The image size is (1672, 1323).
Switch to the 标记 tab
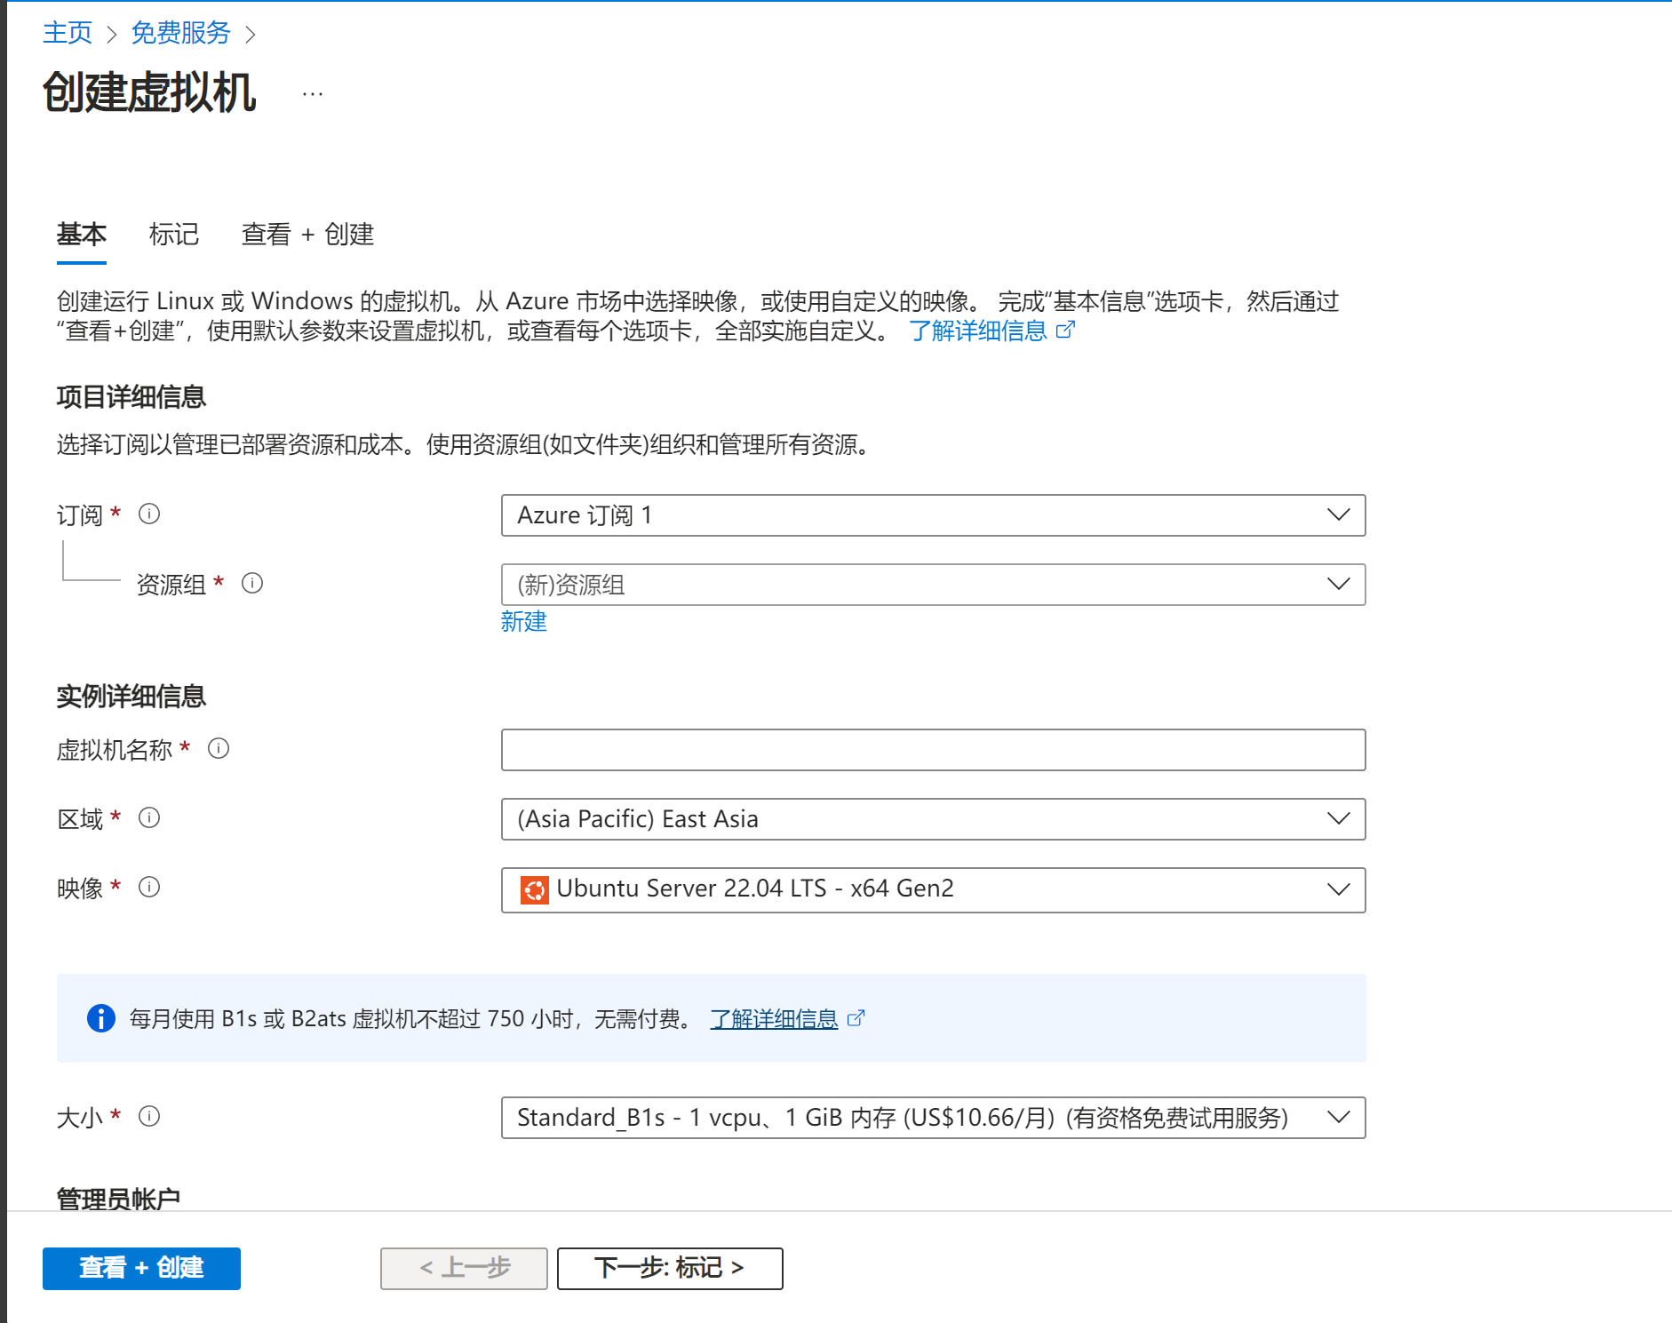[x=174, y=235]
